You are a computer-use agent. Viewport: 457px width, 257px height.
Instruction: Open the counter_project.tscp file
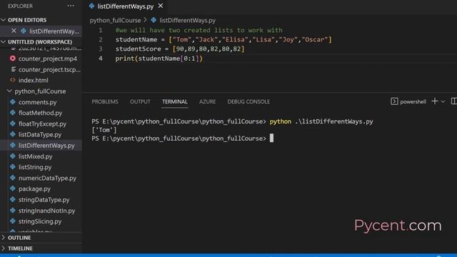[49, 70]
